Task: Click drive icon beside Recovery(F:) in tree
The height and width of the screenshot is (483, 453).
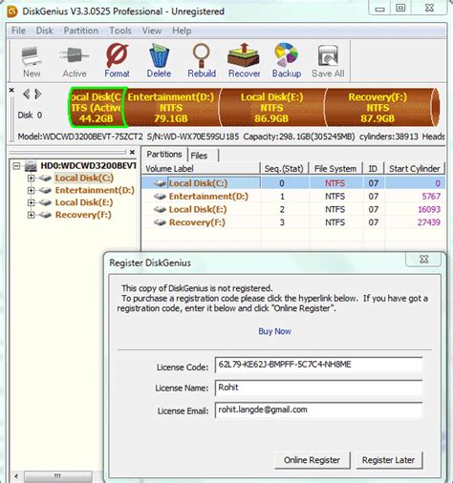Action: 45,215
